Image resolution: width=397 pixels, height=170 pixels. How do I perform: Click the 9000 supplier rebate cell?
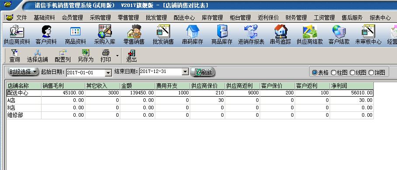coord(242,93)
